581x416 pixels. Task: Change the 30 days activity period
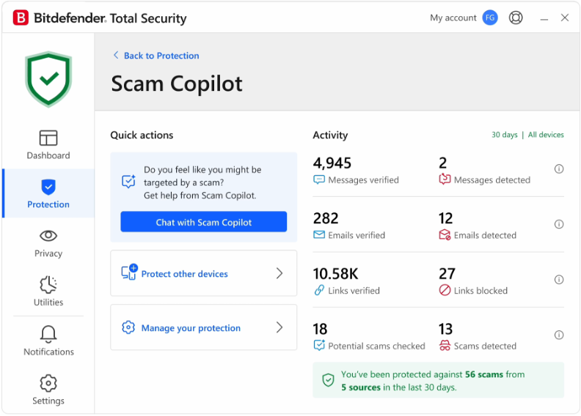tap(504, 135)
